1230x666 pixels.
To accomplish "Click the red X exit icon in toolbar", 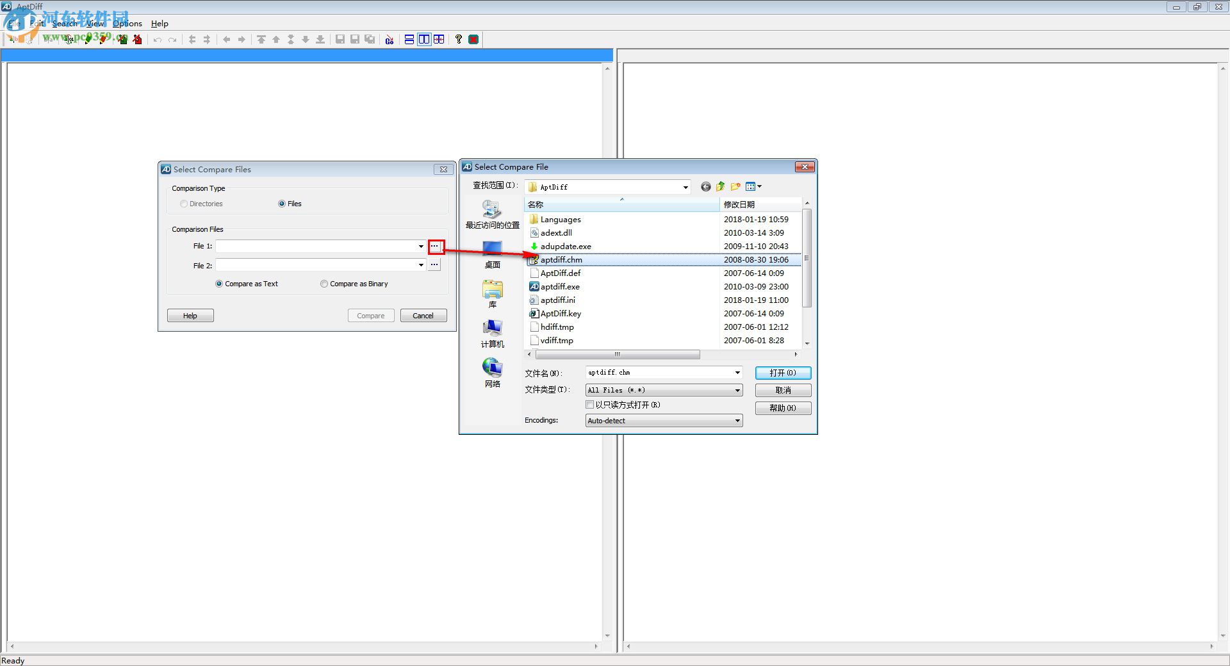I will pos(473,40).
